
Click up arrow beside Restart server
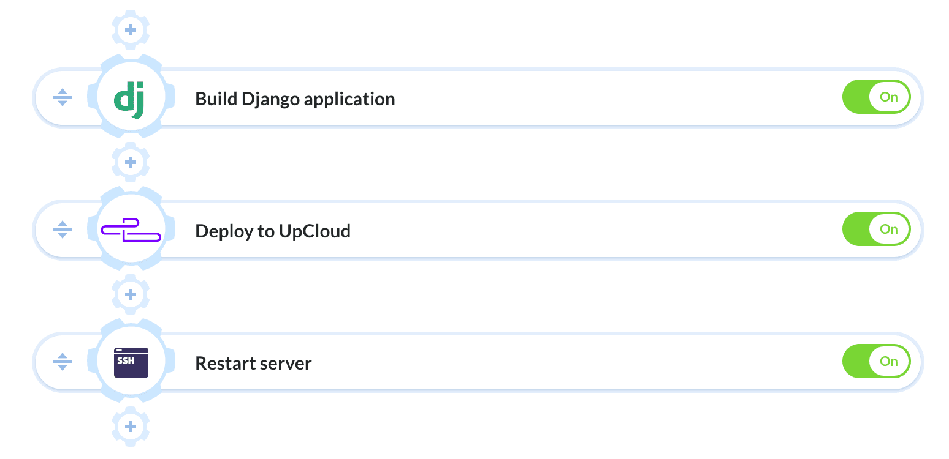[62, 357]
